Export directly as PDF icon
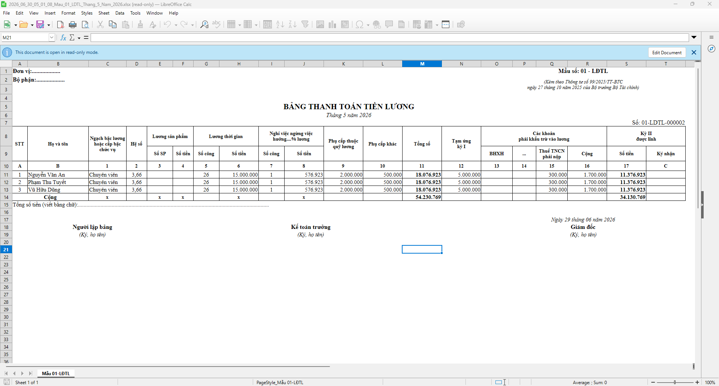The image size is (719, 386). (x=60, y=25)
